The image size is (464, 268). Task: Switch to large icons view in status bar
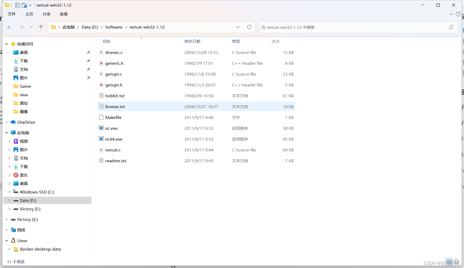pyautogui.click(x=457, y=262)
